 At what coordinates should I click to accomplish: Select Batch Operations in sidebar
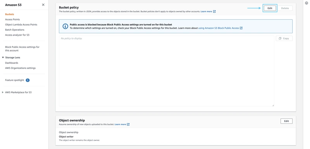tap(15, 29)
